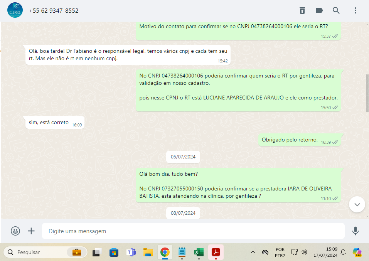Jump to latest messages with down chevron
Image resolution: width=369 pixels, height=261 pixels.
point(357,204)
